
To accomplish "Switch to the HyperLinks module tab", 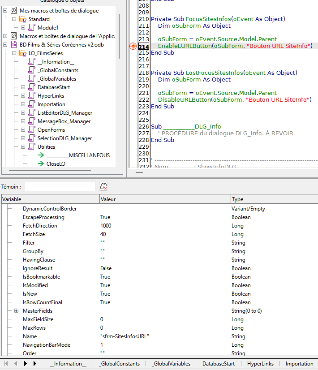I will [260, 364].
